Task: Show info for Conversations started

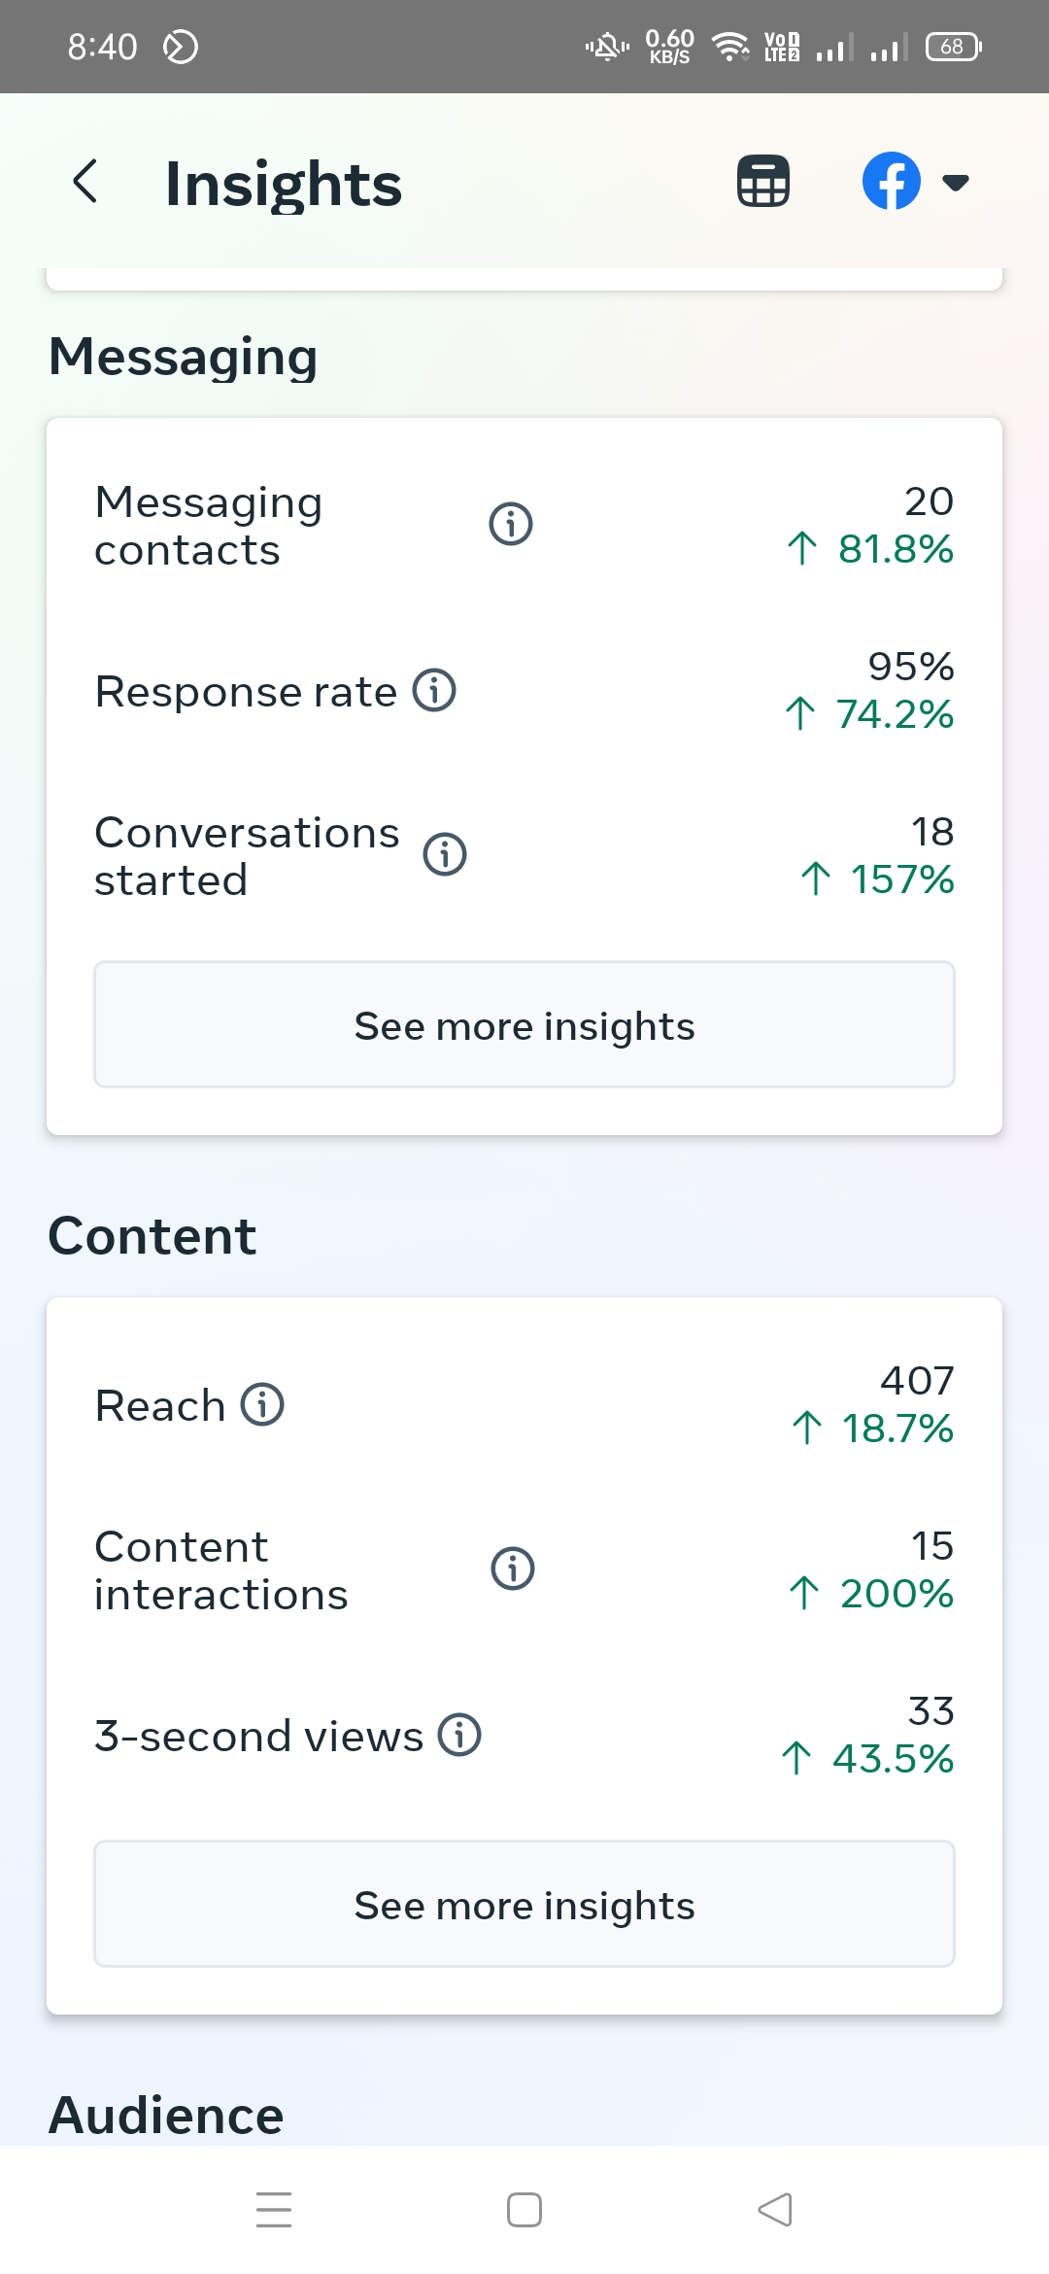Action: point(445,855)
